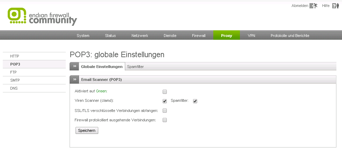Disable the Spamfilter checkbox
342x151 pixels.
(x=195, y=101)
